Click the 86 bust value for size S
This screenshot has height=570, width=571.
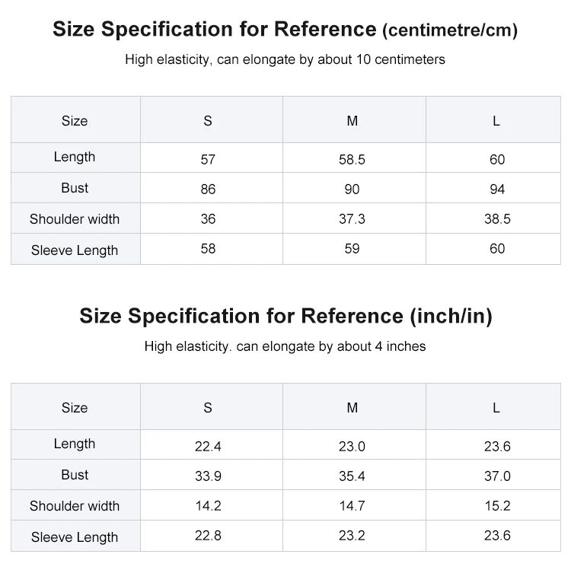point(208,189)
